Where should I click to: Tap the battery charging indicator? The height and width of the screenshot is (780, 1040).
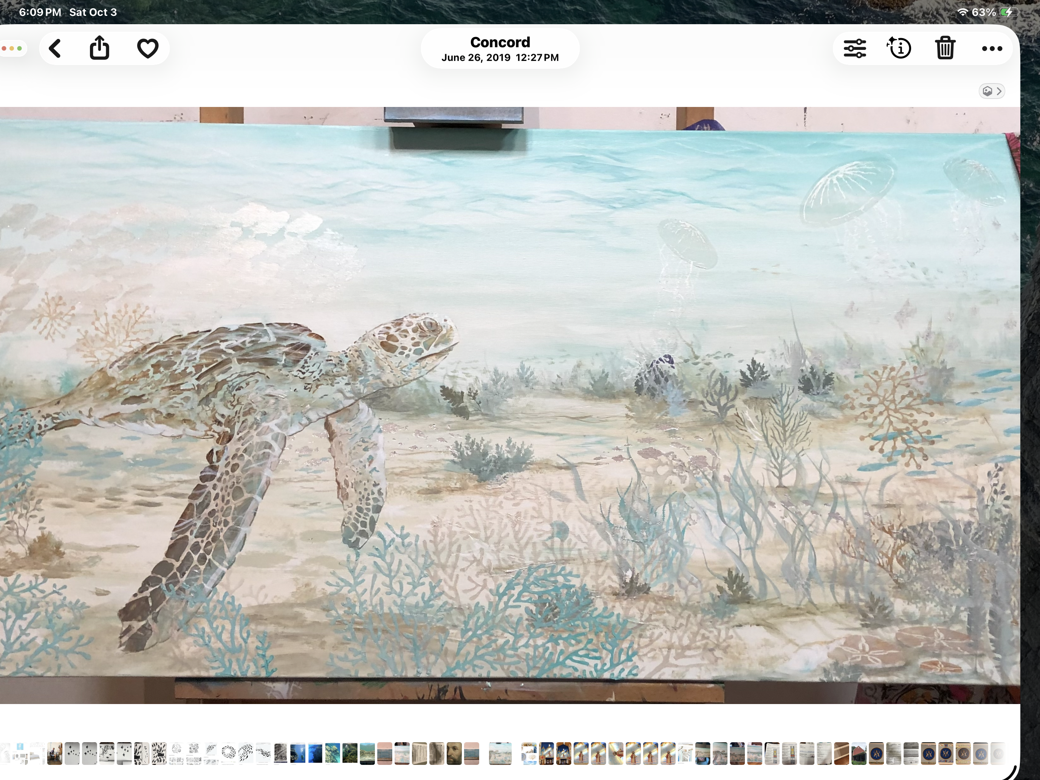click(x=1009, y=12)
